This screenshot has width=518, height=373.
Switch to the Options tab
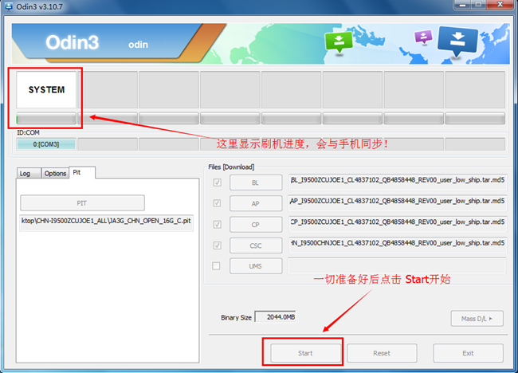pyautogui.click(x=55, y=173)
